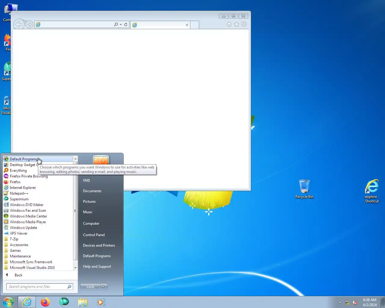Click the Internet Explorer Forward button
The height and width of the screenshot is (308, 385).
coord(29,24)
